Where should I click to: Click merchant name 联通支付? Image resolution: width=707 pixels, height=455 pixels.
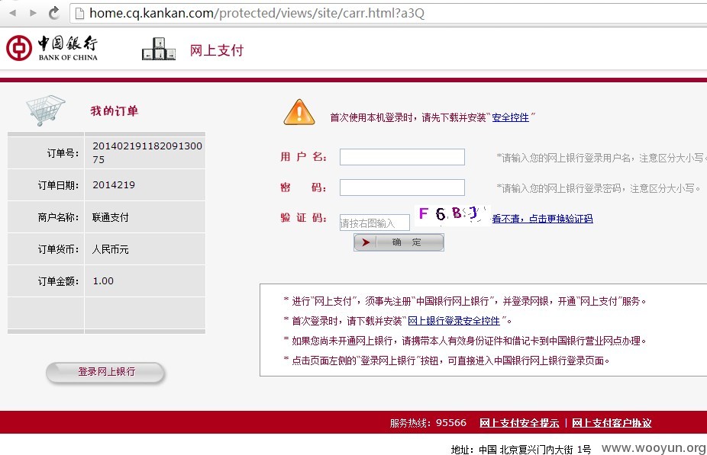click(111, 217)
